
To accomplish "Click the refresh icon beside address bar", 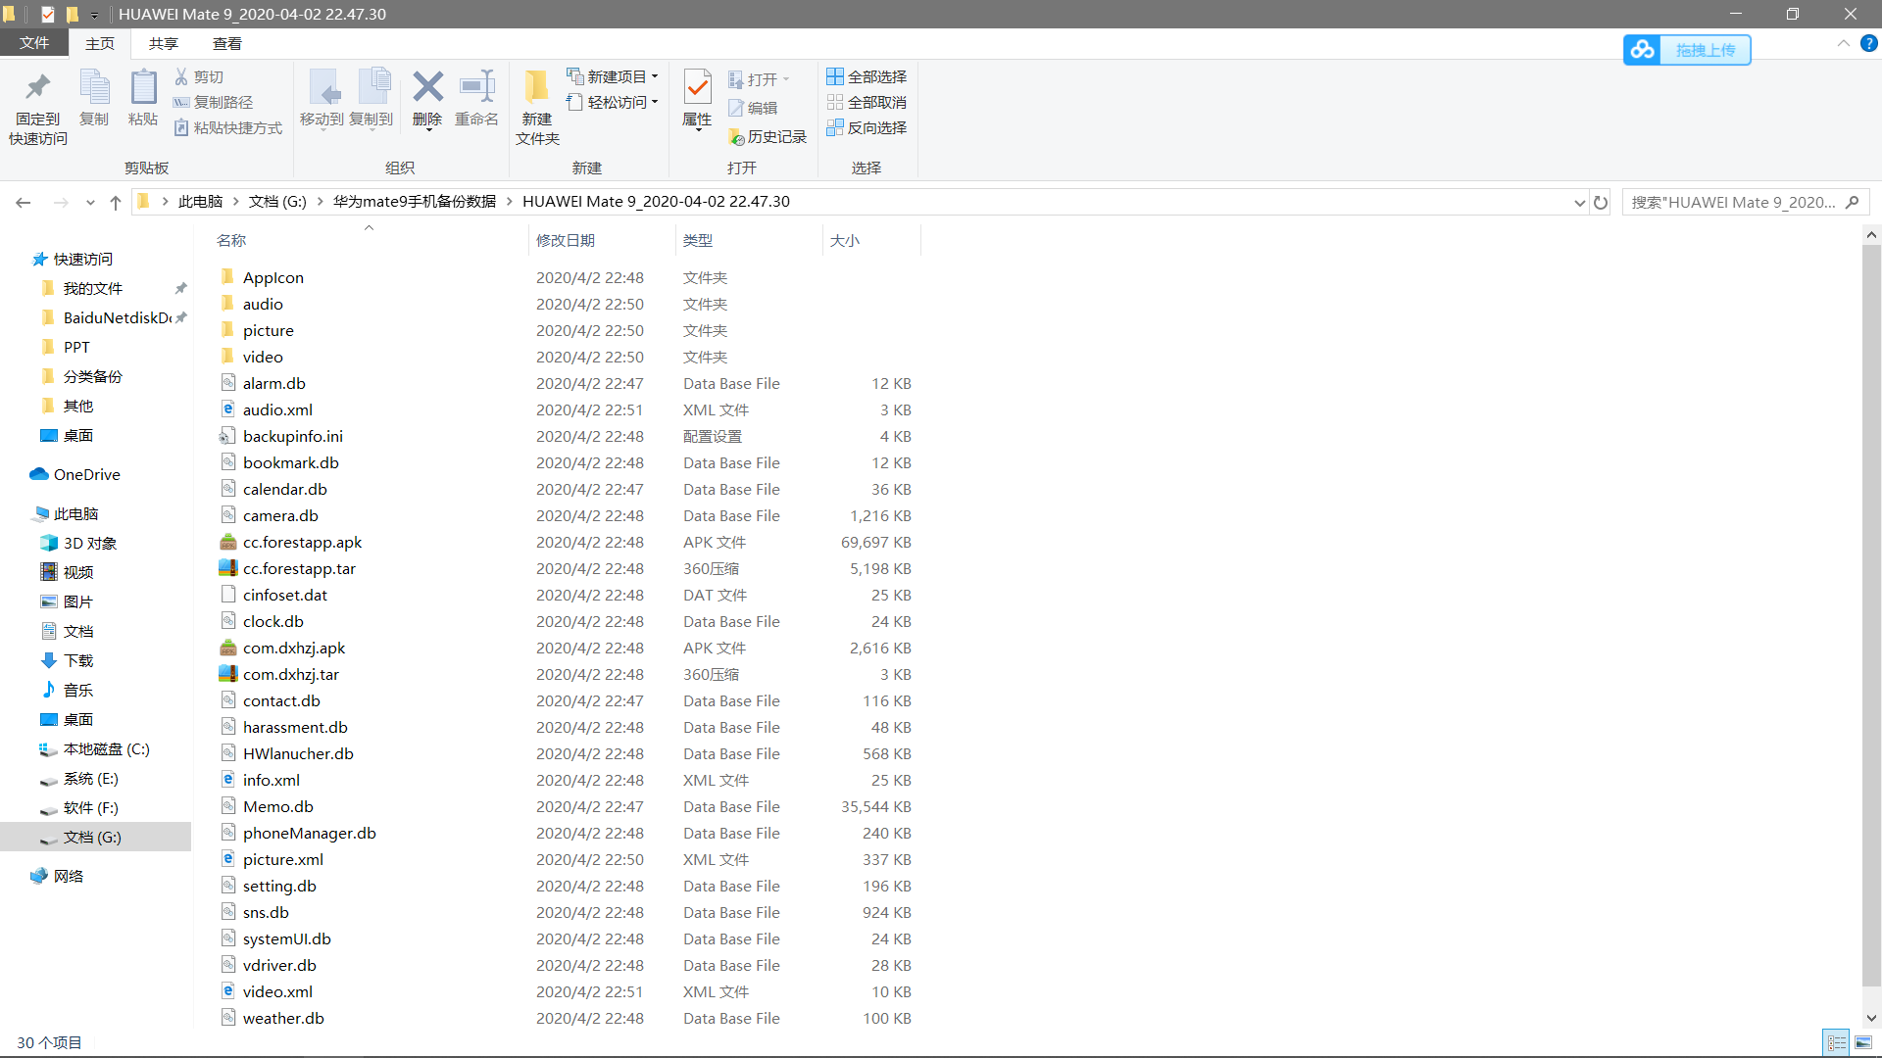I will tap(1601, 203).
